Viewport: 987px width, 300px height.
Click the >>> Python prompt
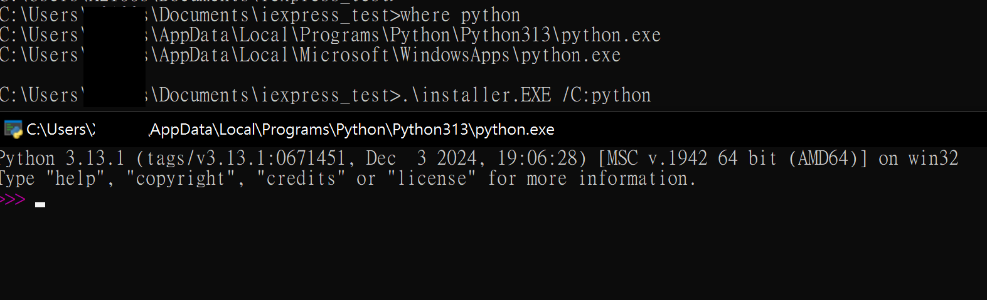13,200
